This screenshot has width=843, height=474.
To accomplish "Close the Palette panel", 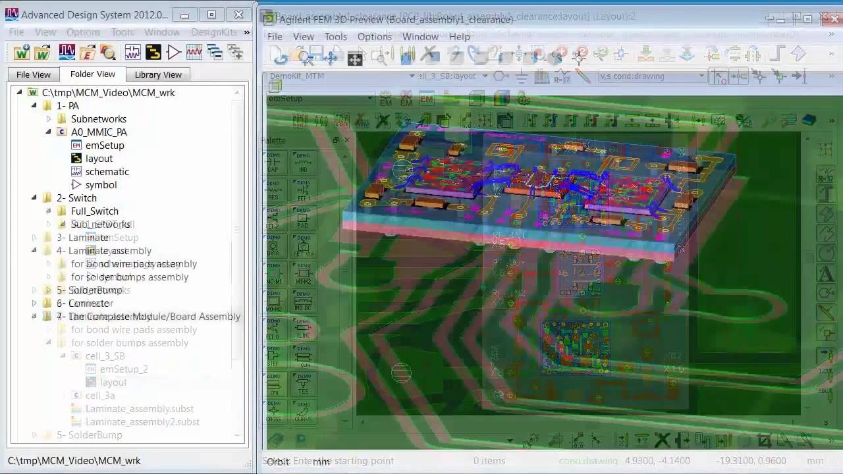I will click(x=347, y=140).
